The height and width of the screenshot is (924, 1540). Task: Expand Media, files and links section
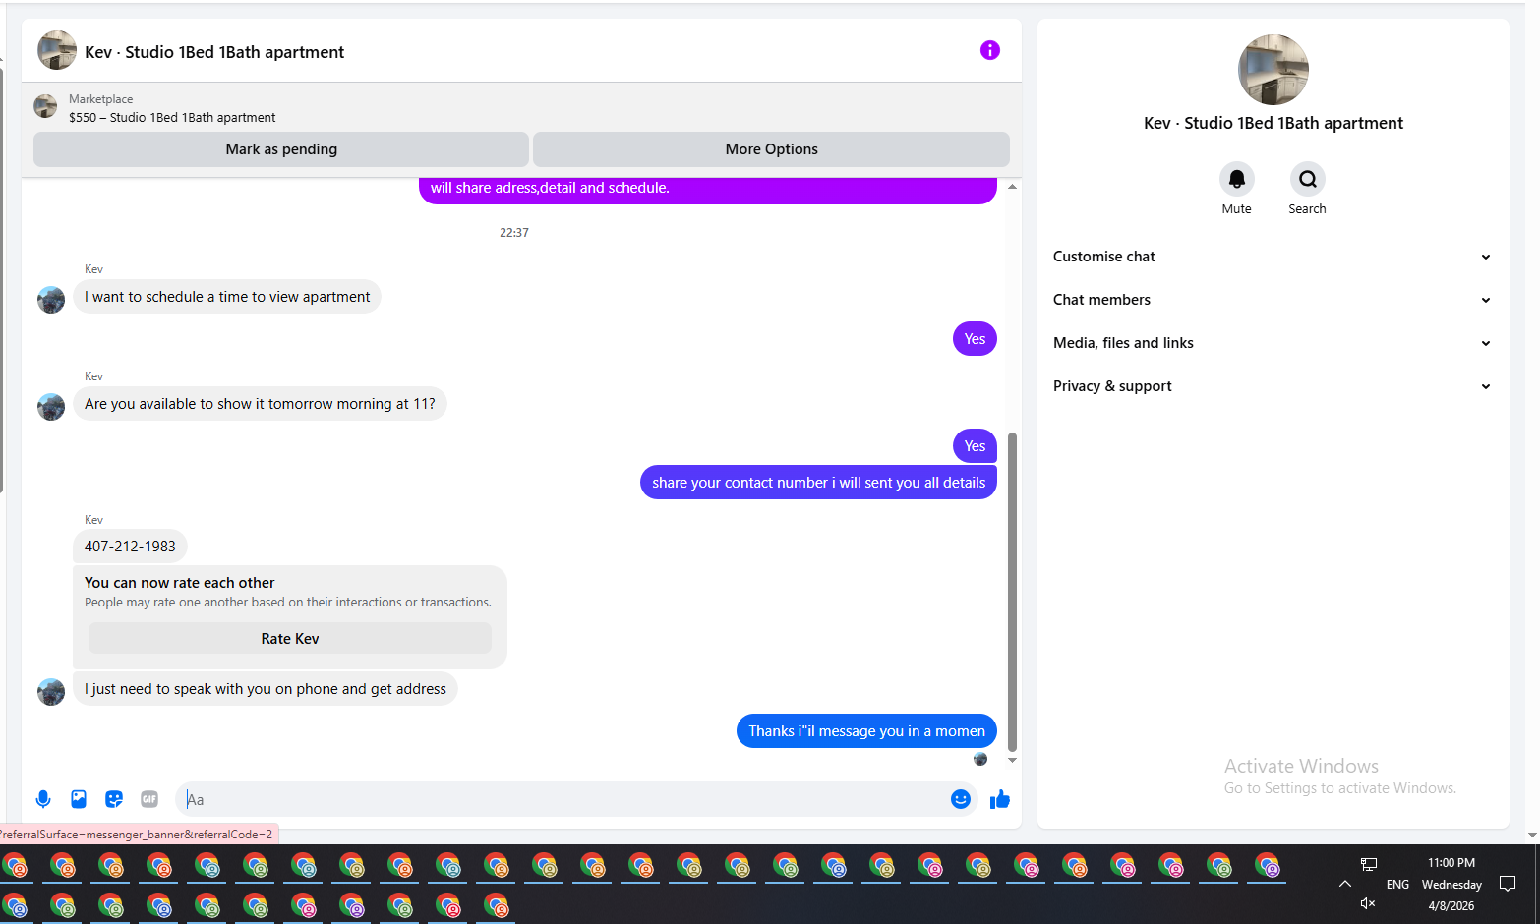pos(1273,343)
